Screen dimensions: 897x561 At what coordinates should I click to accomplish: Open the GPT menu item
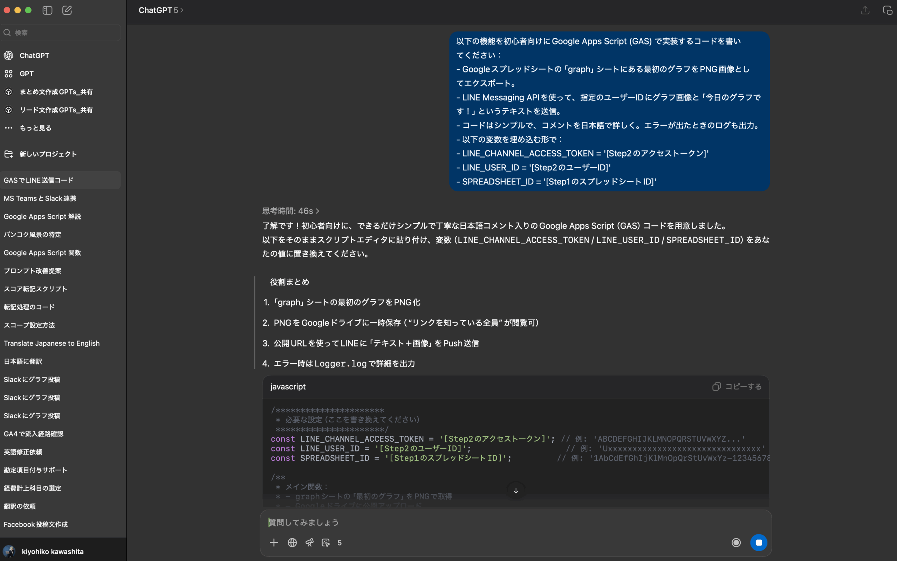(x=26, y=73)
